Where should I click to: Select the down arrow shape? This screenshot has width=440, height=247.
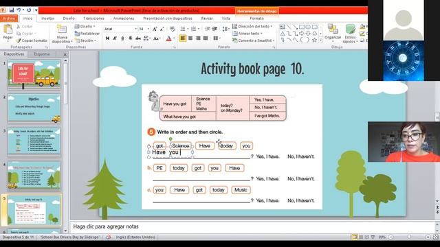pyautogui.click(x=308, y=34)
